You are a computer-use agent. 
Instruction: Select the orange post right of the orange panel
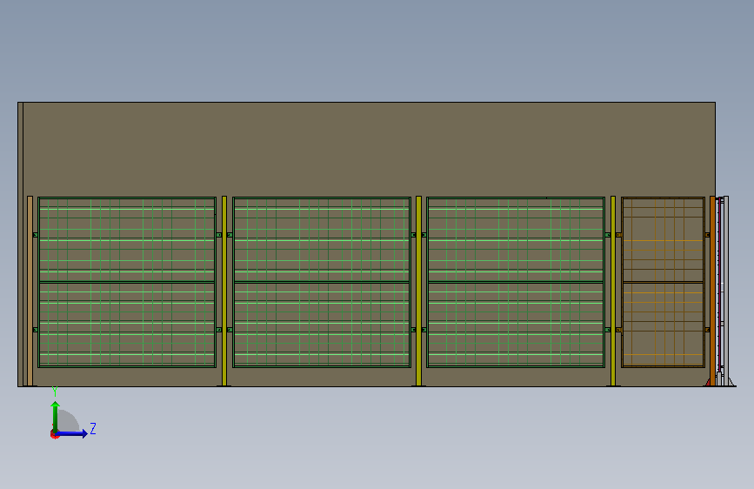point(712,291)
